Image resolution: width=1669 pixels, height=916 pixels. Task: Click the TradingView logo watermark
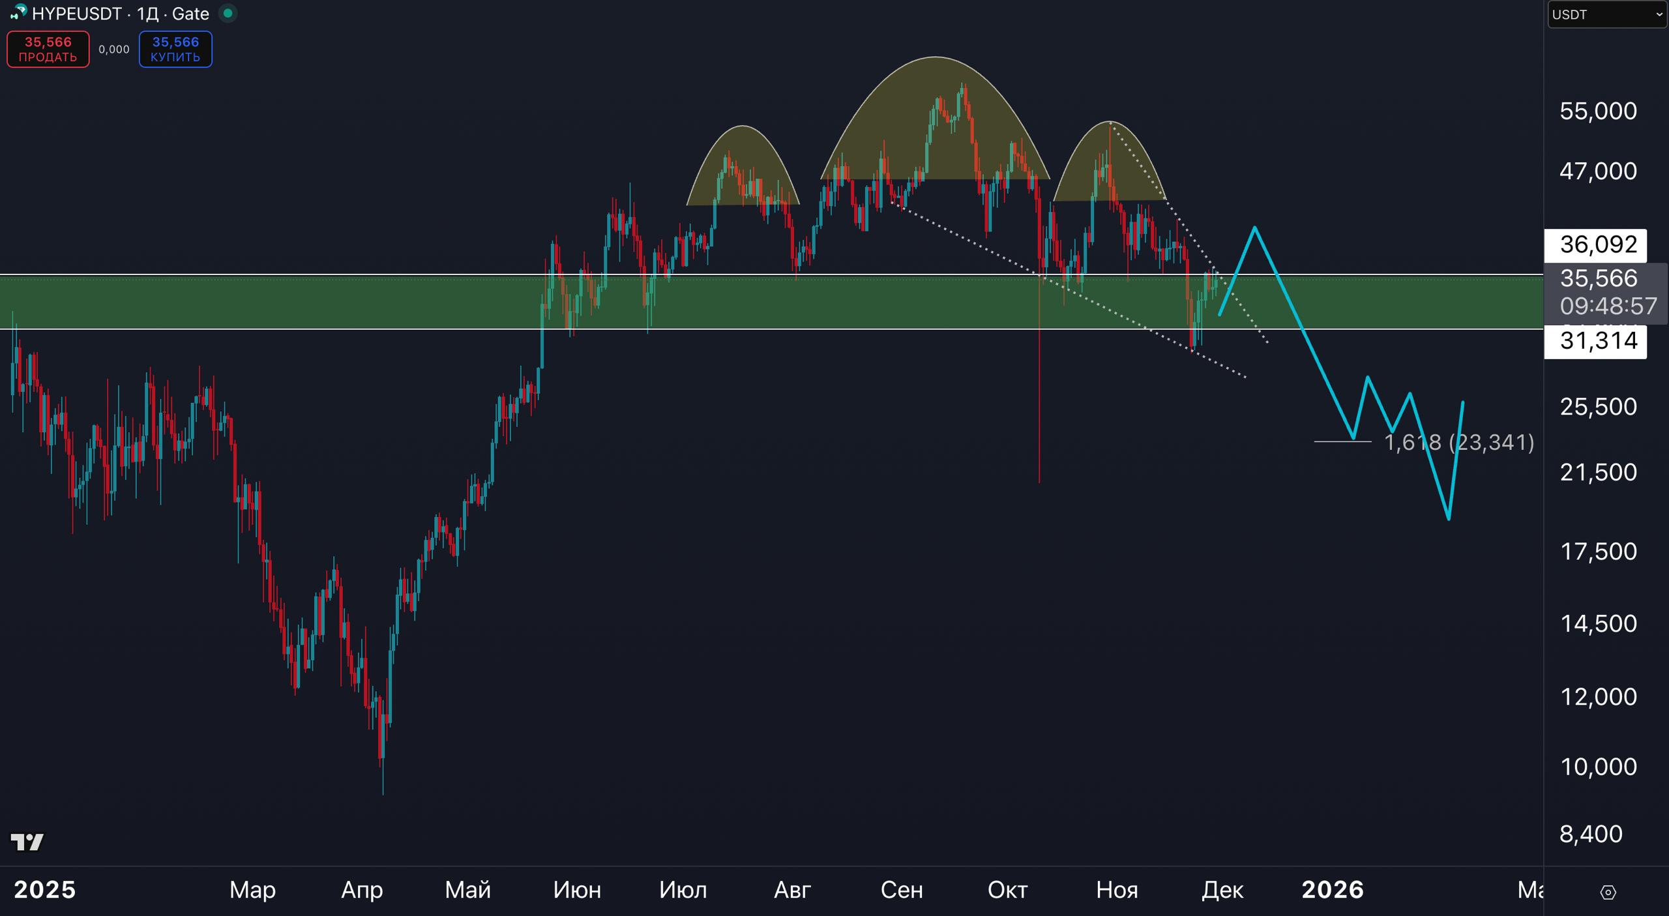[27, 842]
